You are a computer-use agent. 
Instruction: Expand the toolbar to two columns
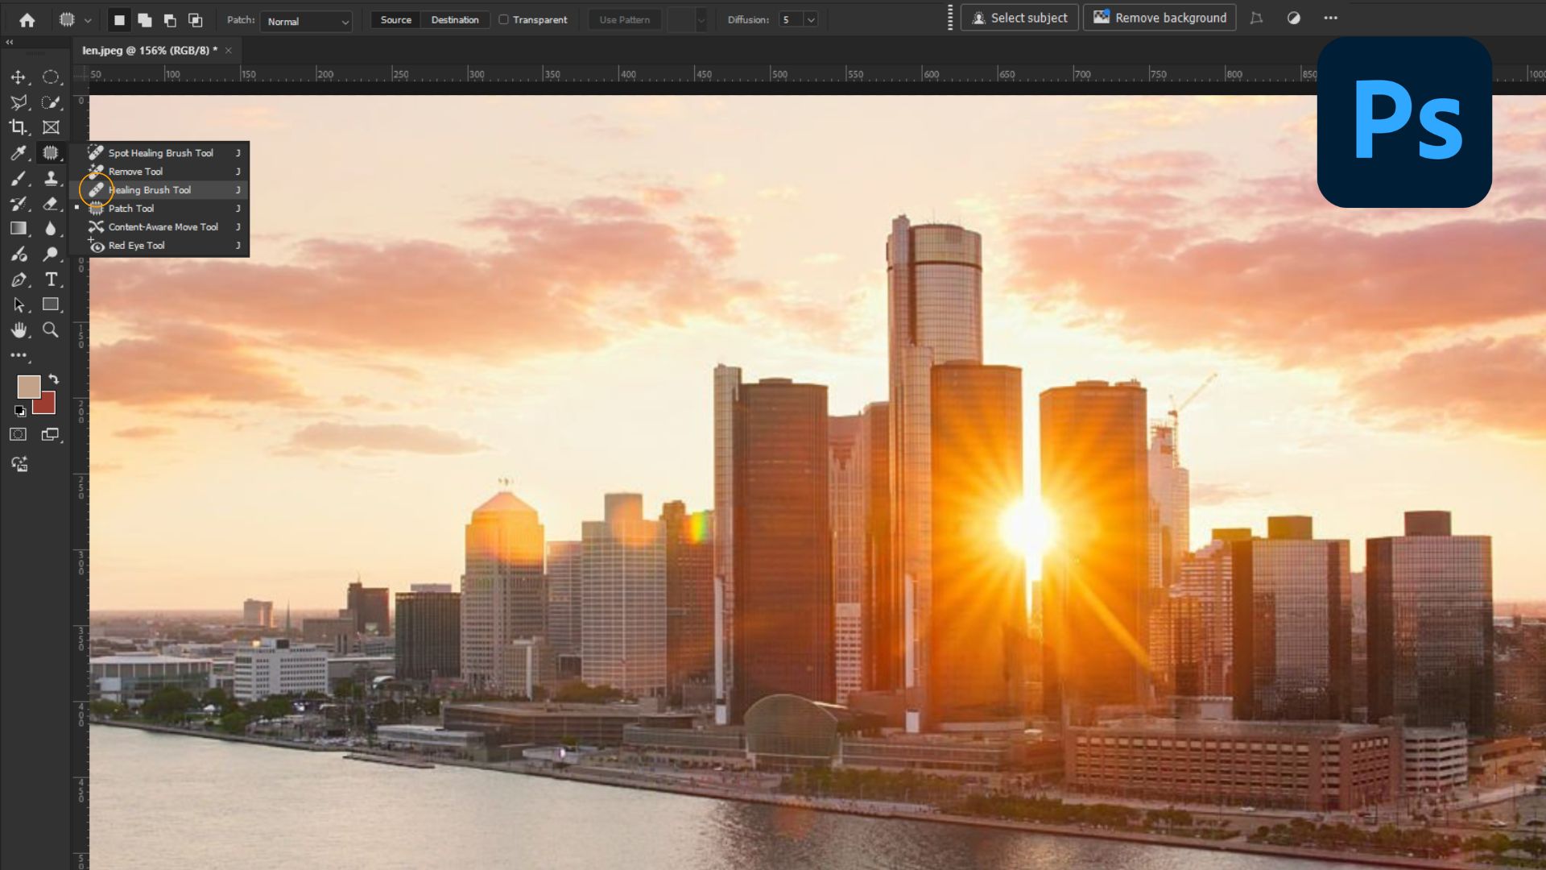point(10,42)
